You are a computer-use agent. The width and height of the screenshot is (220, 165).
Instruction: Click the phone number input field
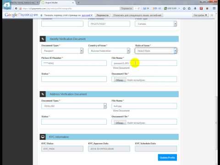point(109,24)
